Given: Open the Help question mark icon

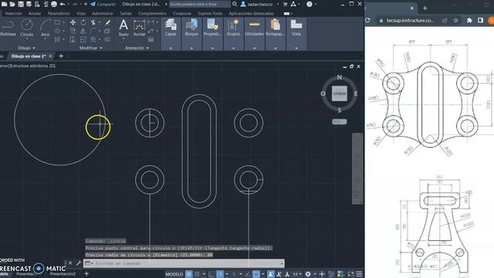Looking at the screenshot, I should [x=310, y=4].
